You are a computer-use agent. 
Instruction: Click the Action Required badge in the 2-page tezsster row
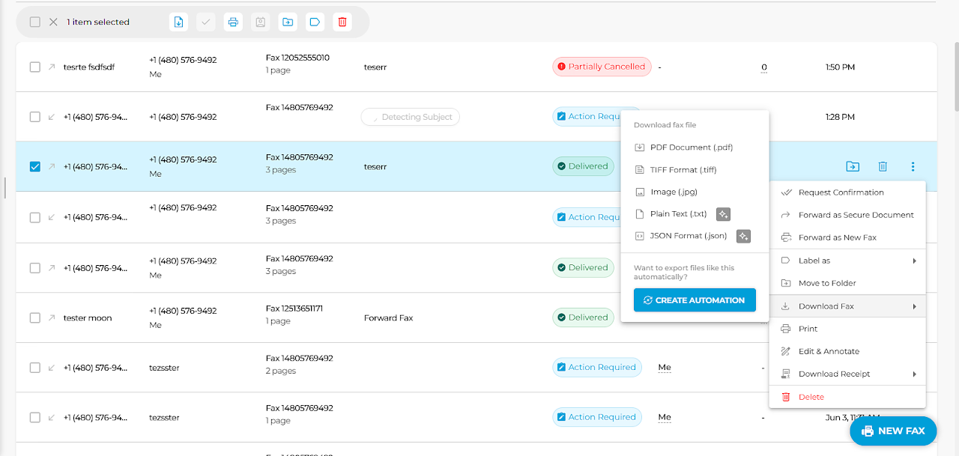[x=597, y=368]
